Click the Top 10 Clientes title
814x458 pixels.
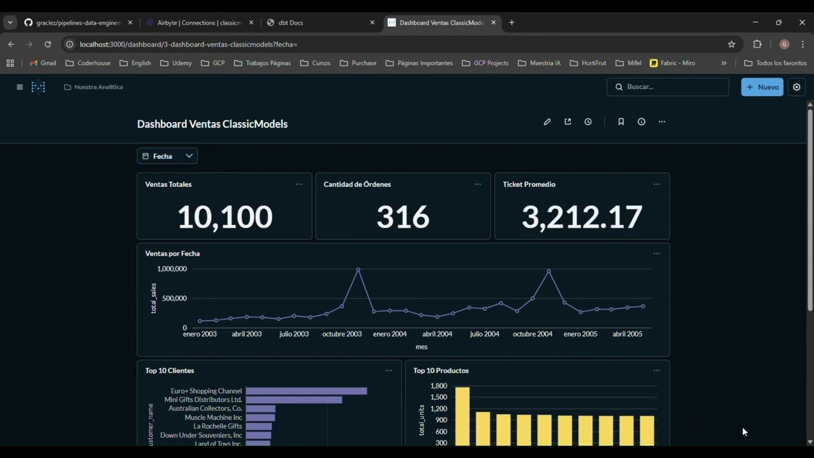[x=170, y=370]
